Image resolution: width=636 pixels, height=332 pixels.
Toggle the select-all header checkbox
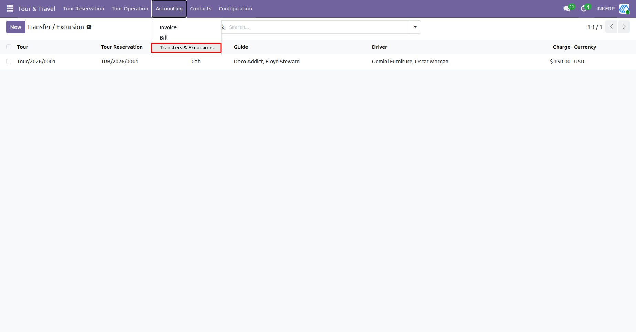[9, 47]
